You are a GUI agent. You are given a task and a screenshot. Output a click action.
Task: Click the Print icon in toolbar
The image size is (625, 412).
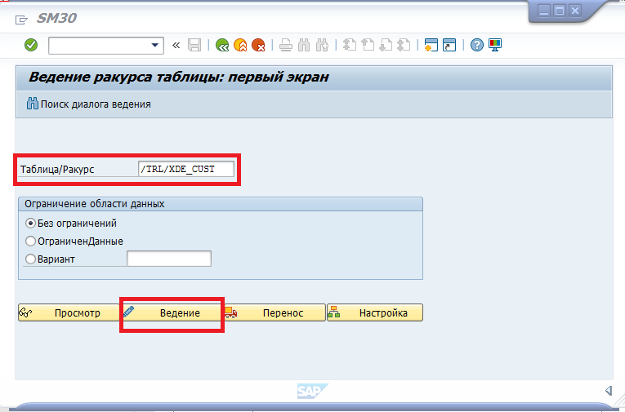click(x=285, y=45)
